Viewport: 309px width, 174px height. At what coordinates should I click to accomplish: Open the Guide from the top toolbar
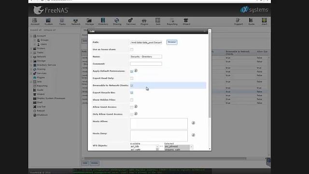(251, 21)
